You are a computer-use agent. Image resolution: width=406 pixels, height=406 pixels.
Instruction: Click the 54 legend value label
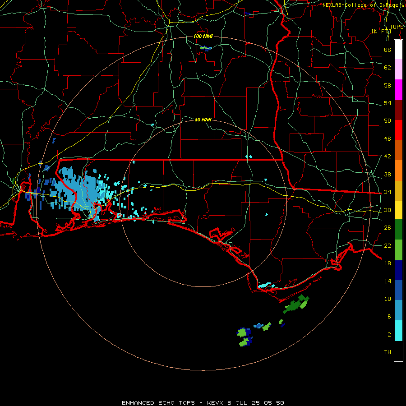[x=388, y=103]
